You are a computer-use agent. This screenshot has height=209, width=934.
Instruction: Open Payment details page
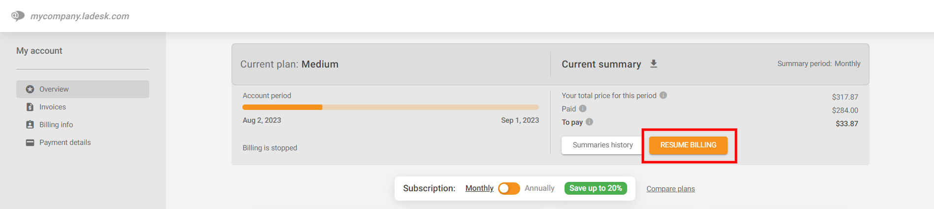(65, 142)
